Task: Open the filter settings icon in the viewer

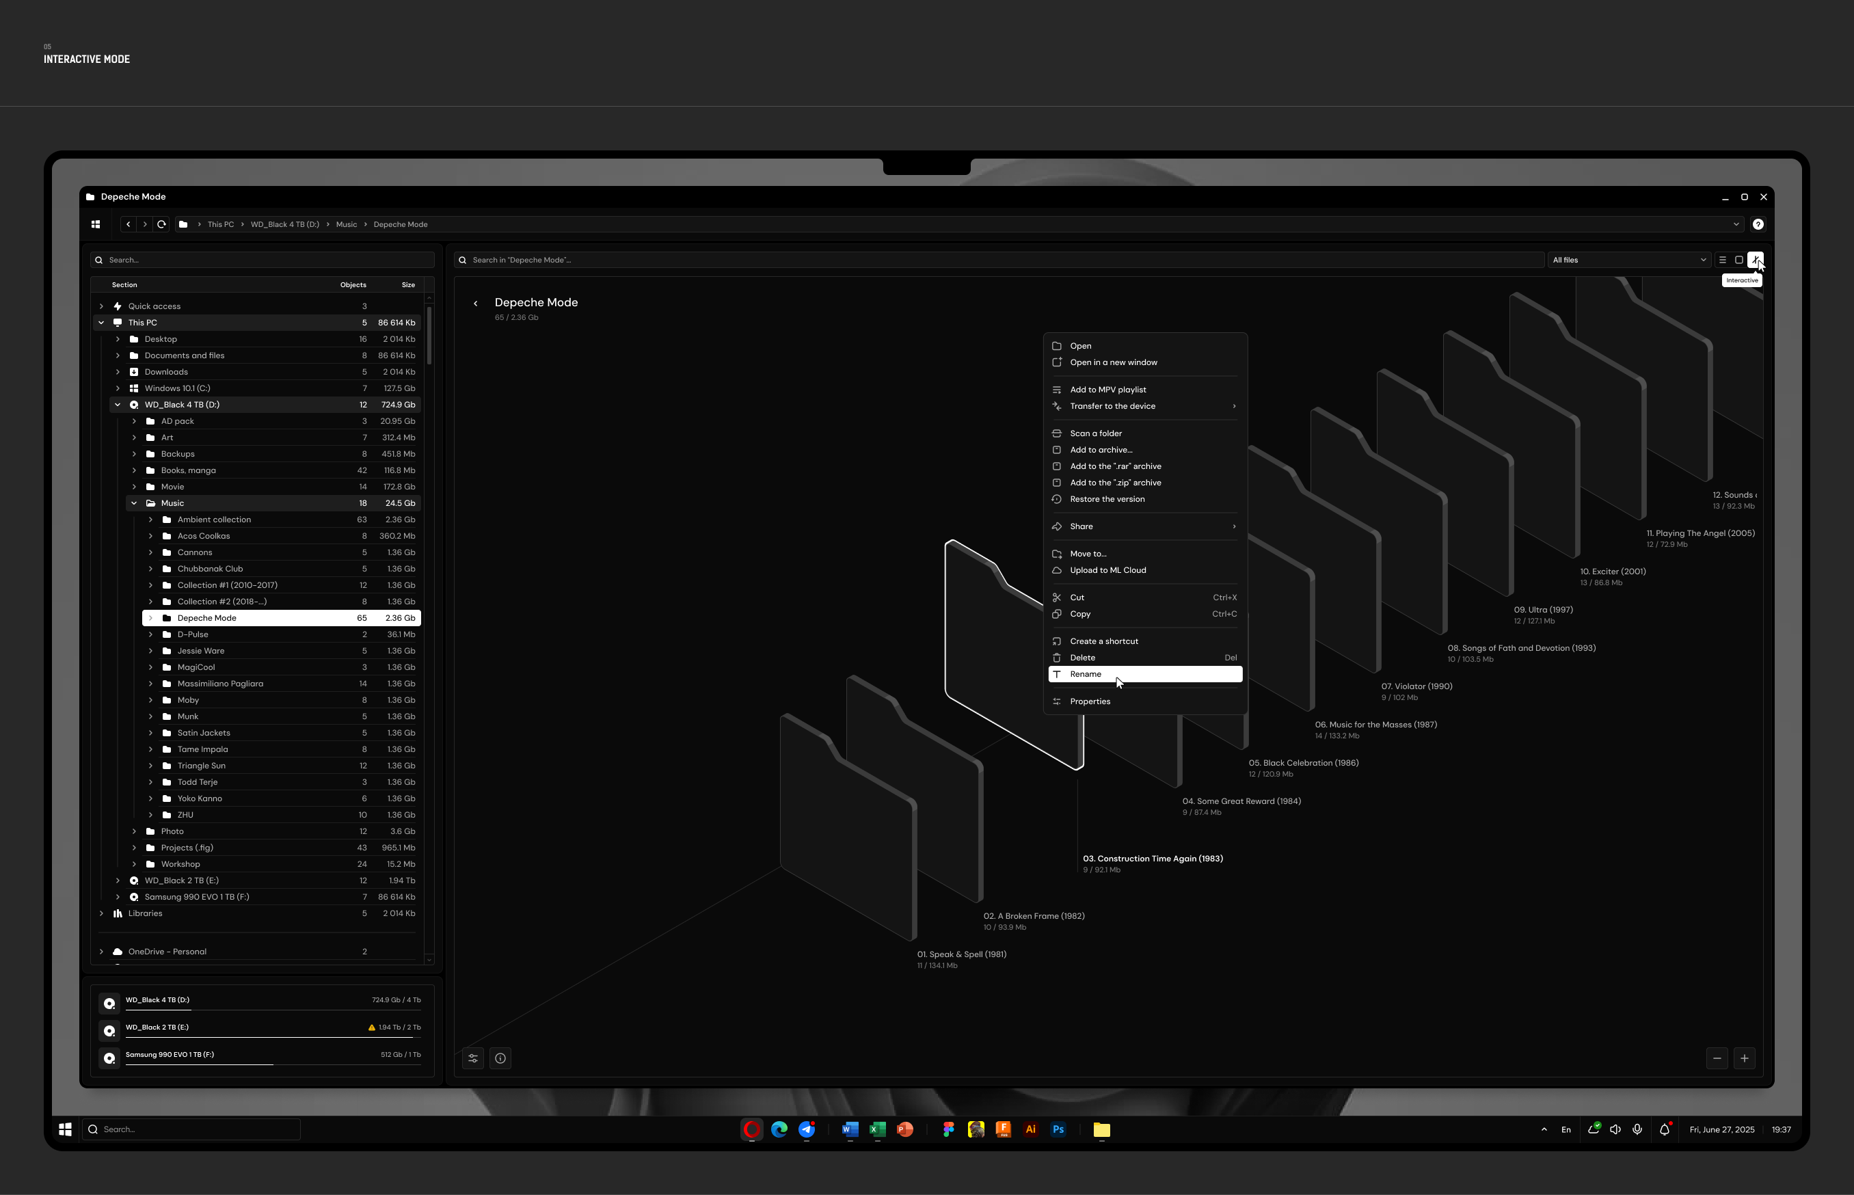Action: [473, 1058]
